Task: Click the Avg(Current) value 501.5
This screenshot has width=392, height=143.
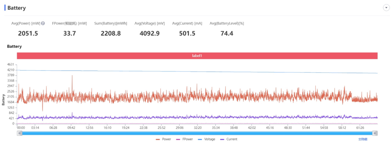Action: [x=187, y=33]
